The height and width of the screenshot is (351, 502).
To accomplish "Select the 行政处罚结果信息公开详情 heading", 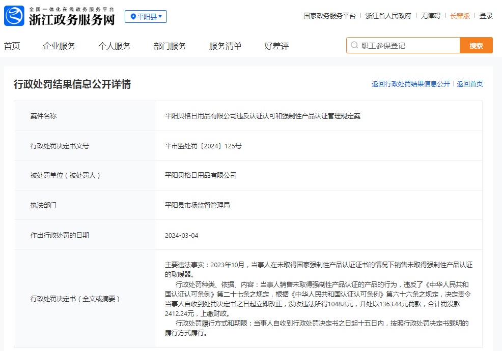I will pos(72,84).
